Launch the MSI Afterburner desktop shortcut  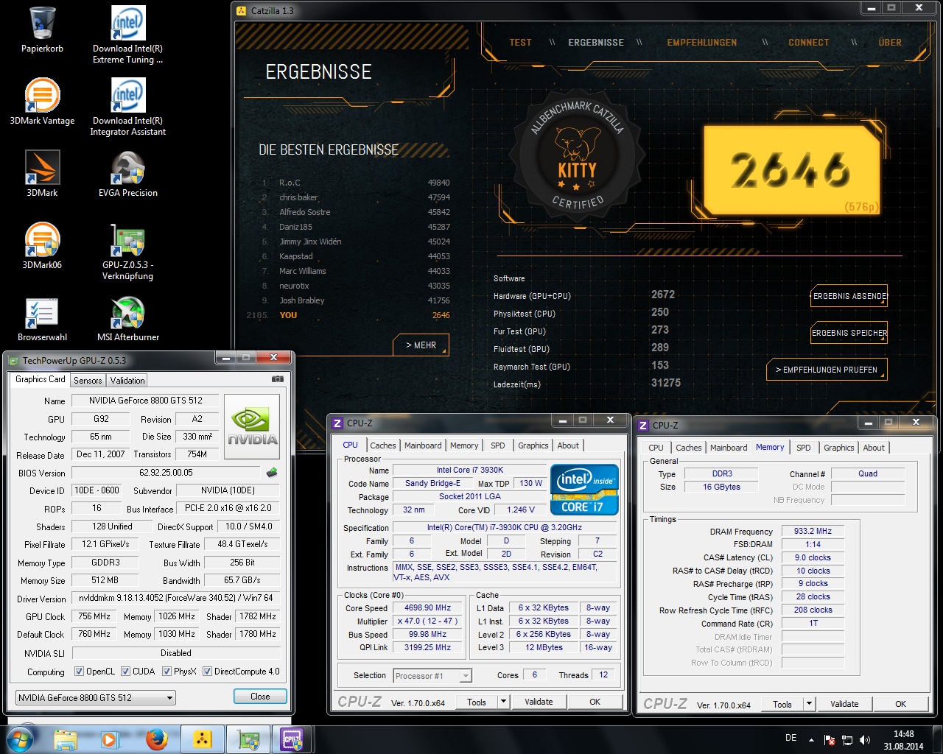(127, 318)
